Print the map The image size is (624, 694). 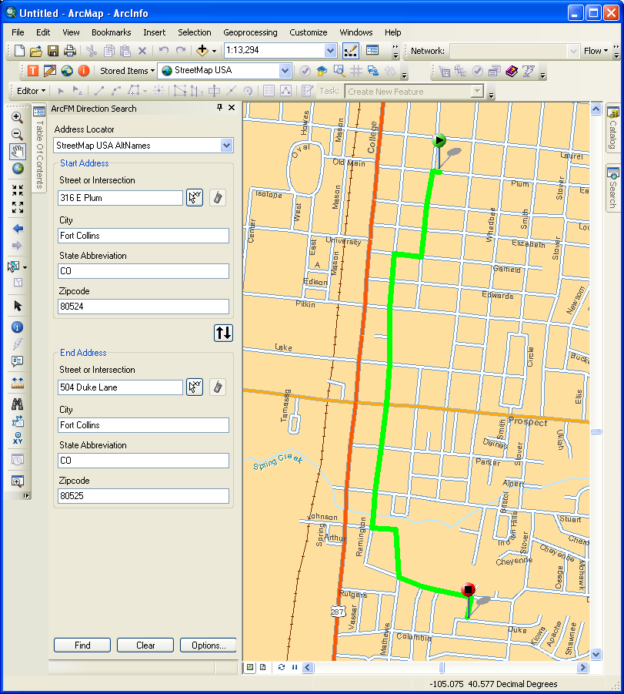click(x=70, y=51)
